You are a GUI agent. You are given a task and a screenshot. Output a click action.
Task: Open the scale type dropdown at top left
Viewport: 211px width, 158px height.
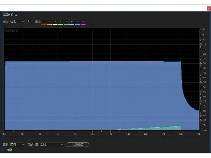pos(17,21)
